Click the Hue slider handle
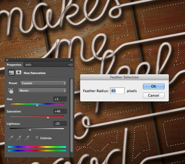The height and width of the screenshot is (164, 185). tap(37, 106)
